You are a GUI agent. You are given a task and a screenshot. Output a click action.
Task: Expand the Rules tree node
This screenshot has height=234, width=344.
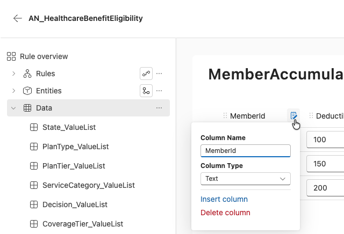point(13,74)
